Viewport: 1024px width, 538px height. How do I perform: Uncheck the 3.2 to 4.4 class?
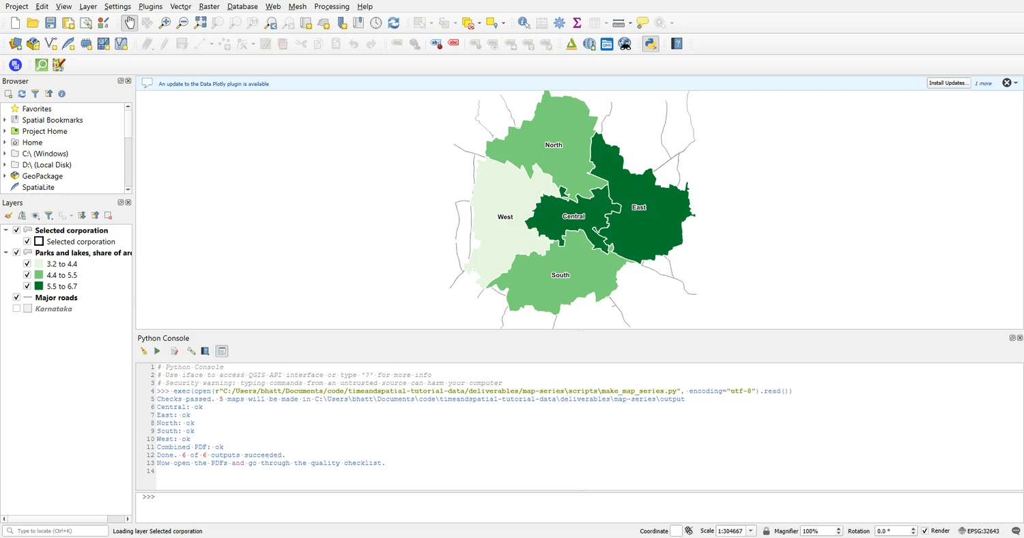click(27, 264)
